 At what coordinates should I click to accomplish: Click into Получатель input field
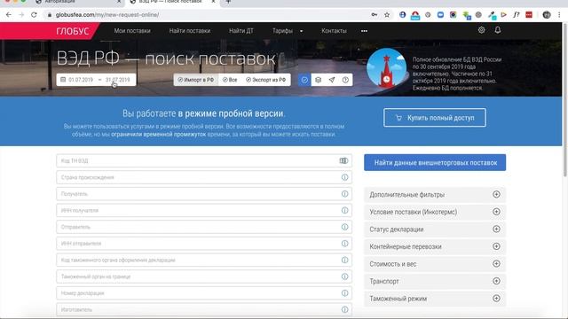coord(204,194)
